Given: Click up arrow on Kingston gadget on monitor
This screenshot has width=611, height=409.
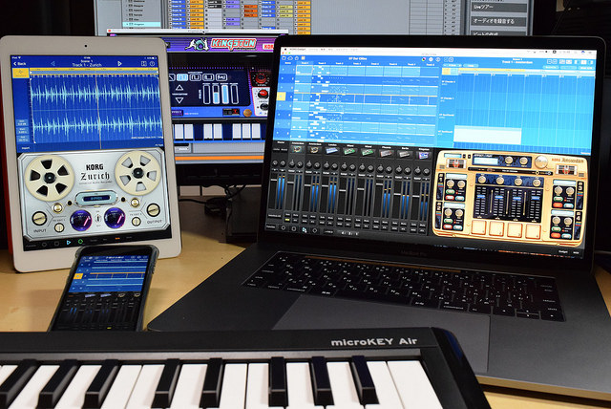Looking at the screenshot, I should tap(179, 87).
